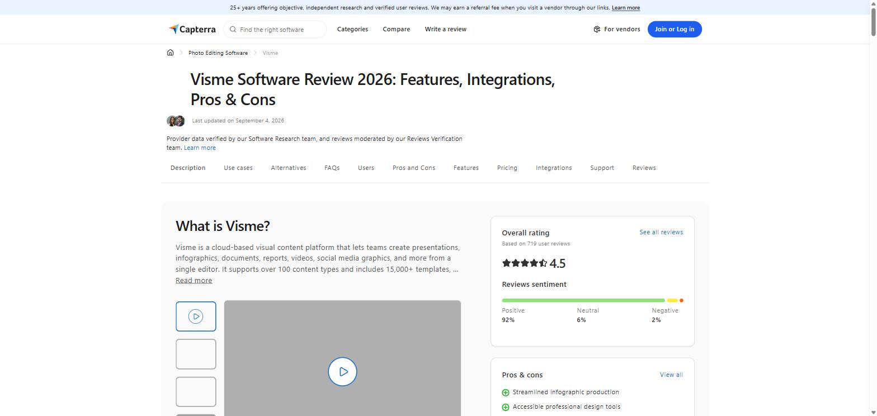877x416 pixels.
Task: Click plus icon beside Accessible professional design tools
Action: (506, 407)
